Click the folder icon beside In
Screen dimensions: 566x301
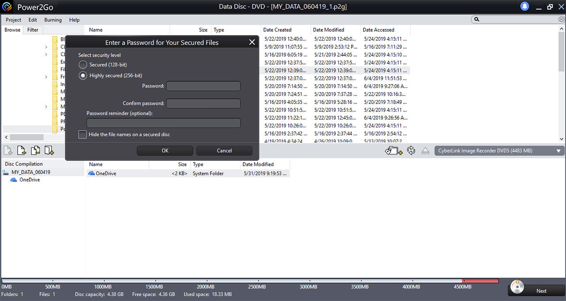55,84
